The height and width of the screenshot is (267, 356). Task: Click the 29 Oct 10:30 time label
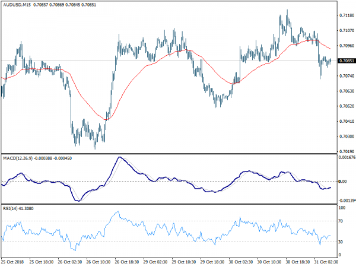(184, 262)
